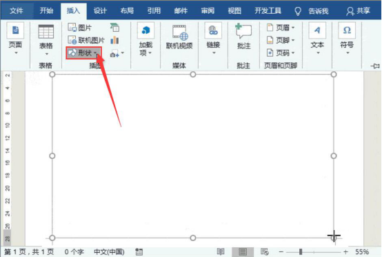Insert online video via 联机视频
Image resolution: width=382 pixels, height=257 pixels.
(x=179, y=37)
